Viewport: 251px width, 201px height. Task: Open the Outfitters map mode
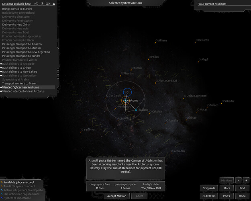coord(209,196)
